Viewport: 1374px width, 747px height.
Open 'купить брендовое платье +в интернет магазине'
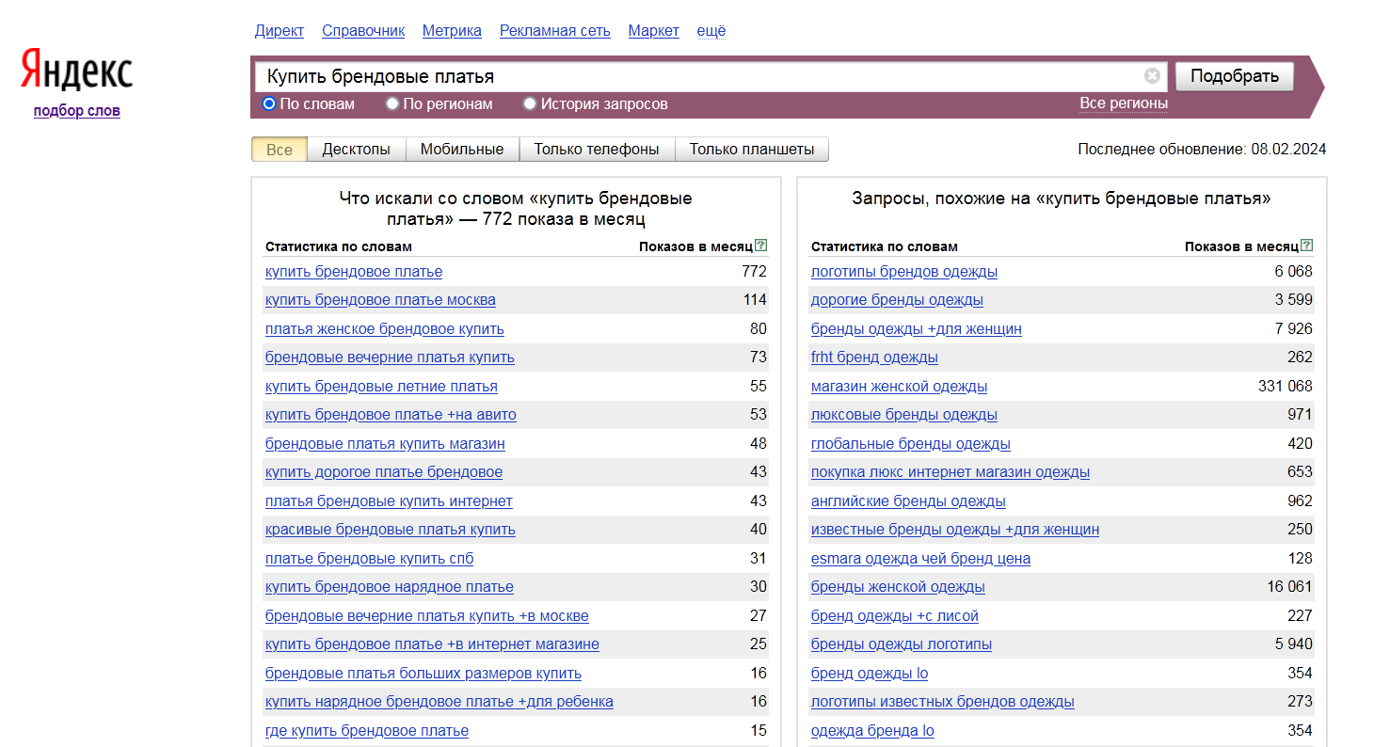(x=432, y=644)
